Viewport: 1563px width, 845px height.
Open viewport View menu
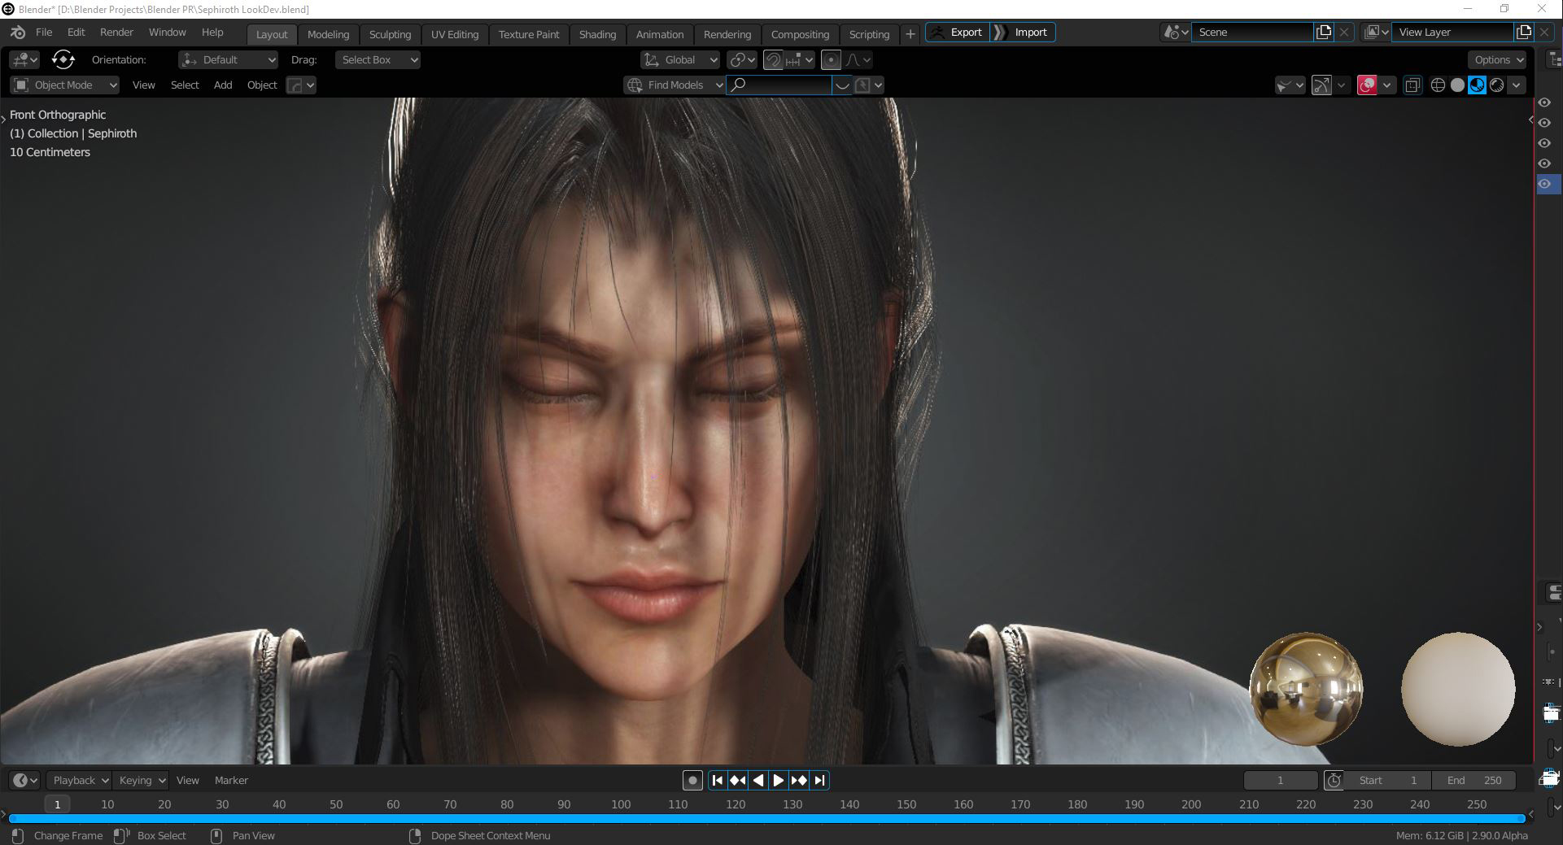pyautogui.click(x=144, y=85)
